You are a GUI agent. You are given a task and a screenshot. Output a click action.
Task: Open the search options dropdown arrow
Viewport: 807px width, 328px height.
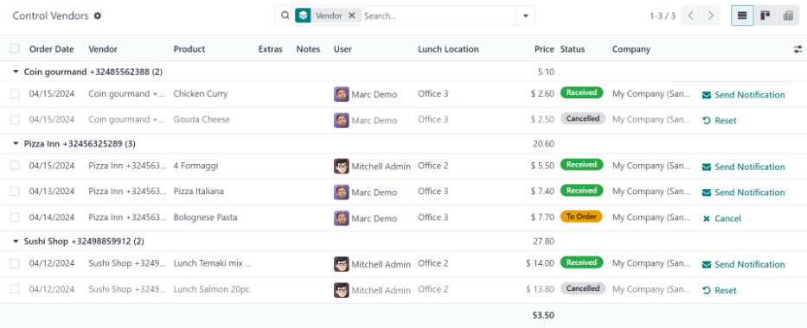coord(526,16)
